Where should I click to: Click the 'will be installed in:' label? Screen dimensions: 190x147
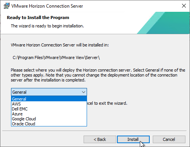point(60,45)
